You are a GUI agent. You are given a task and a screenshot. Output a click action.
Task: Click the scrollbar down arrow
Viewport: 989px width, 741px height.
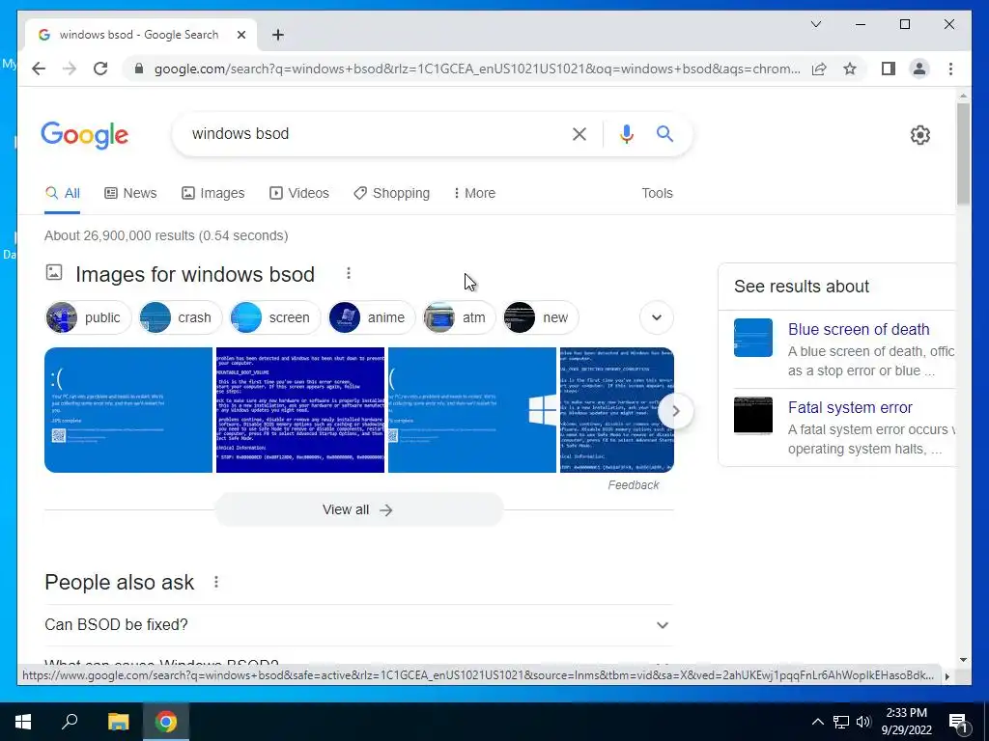[x=963, y=660]
